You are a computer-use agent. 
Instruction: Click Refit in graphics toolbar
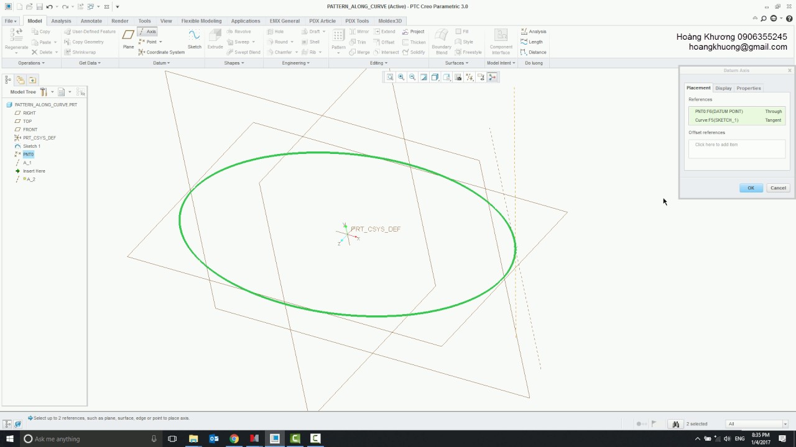pos(390,77)
